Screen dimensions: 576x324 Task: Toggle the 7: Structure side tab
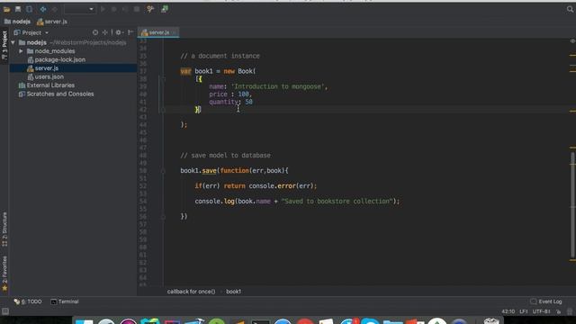[4, 229]
